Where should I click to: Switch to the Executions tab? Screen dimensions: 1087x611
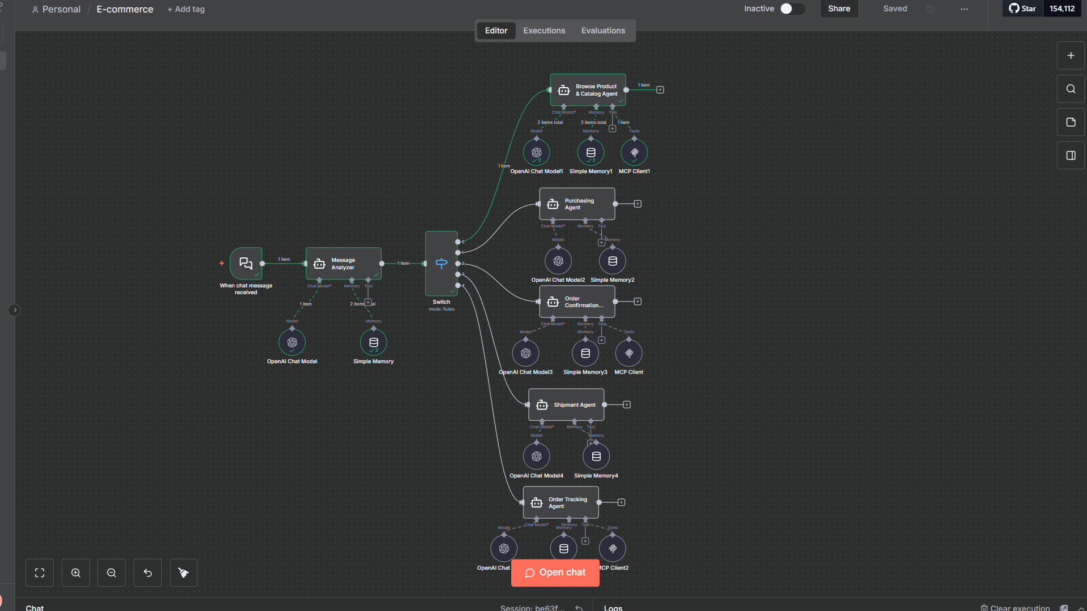click(x=543, y=30)
